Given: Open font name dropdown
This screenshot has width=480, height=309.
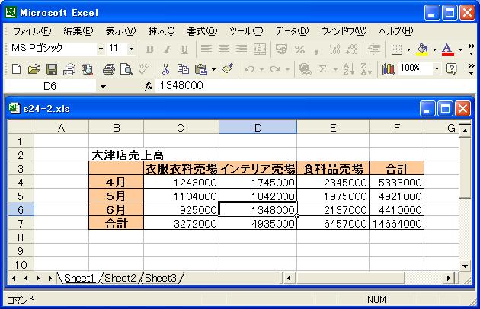Looking at the screenshot, I should tap(101, 49).
